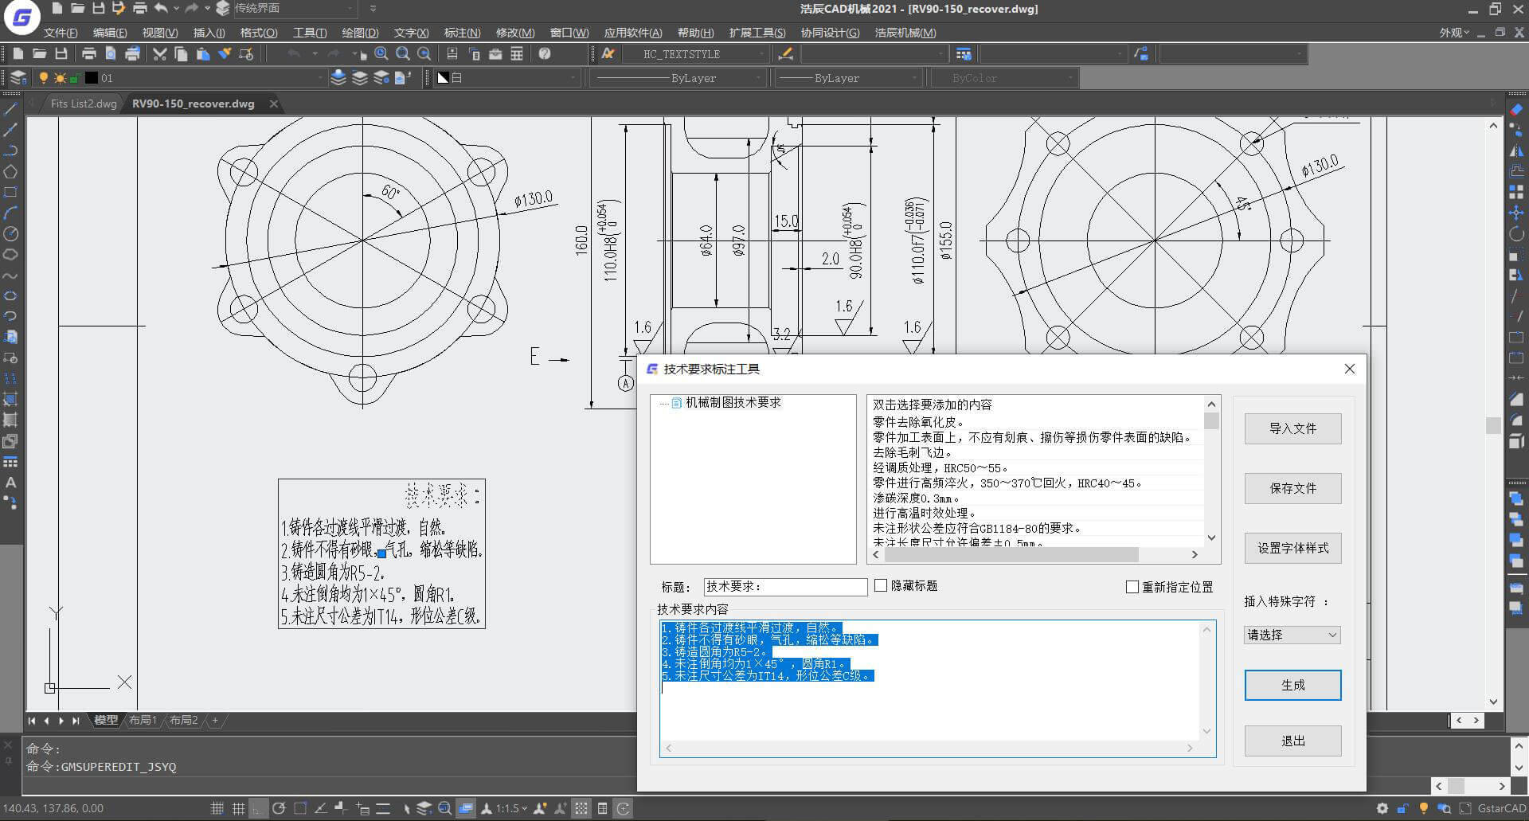Toggle Snap mode in status bar

(x=217, y=808)
